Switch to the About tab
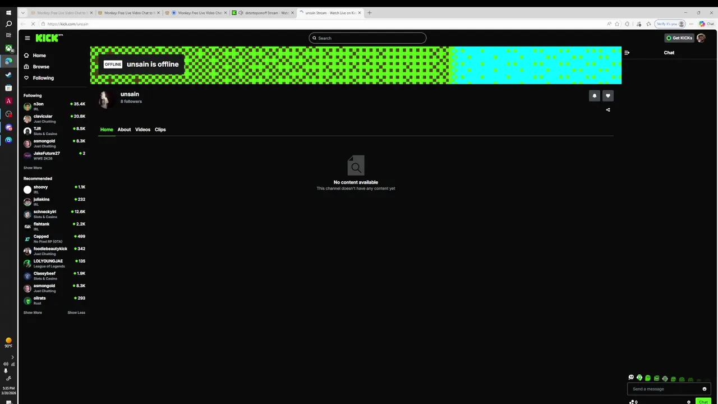This screenshot has width=718, height=404. click(x=124, y=130)
